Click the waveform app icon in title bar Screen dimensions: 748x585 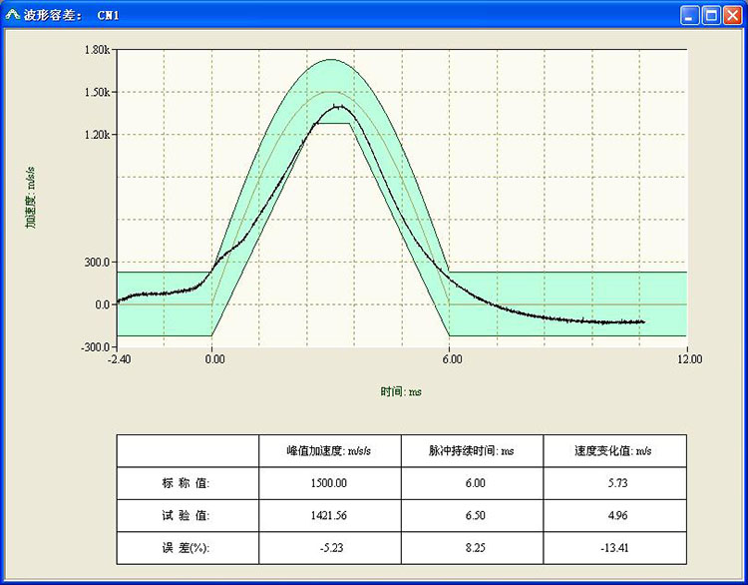[x=13, y=15]
